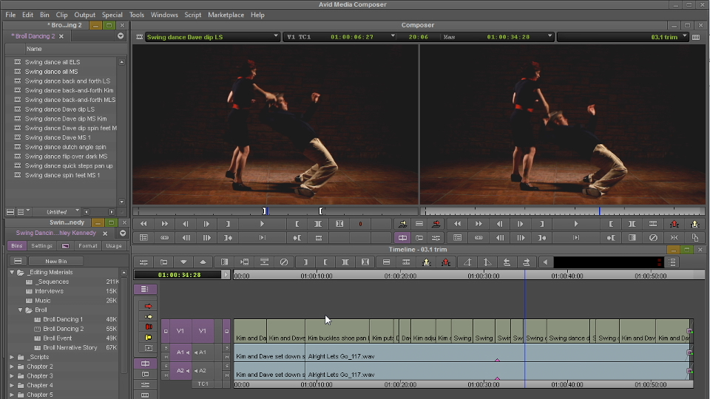Open the source clip name dropdown

pos(275,36)
